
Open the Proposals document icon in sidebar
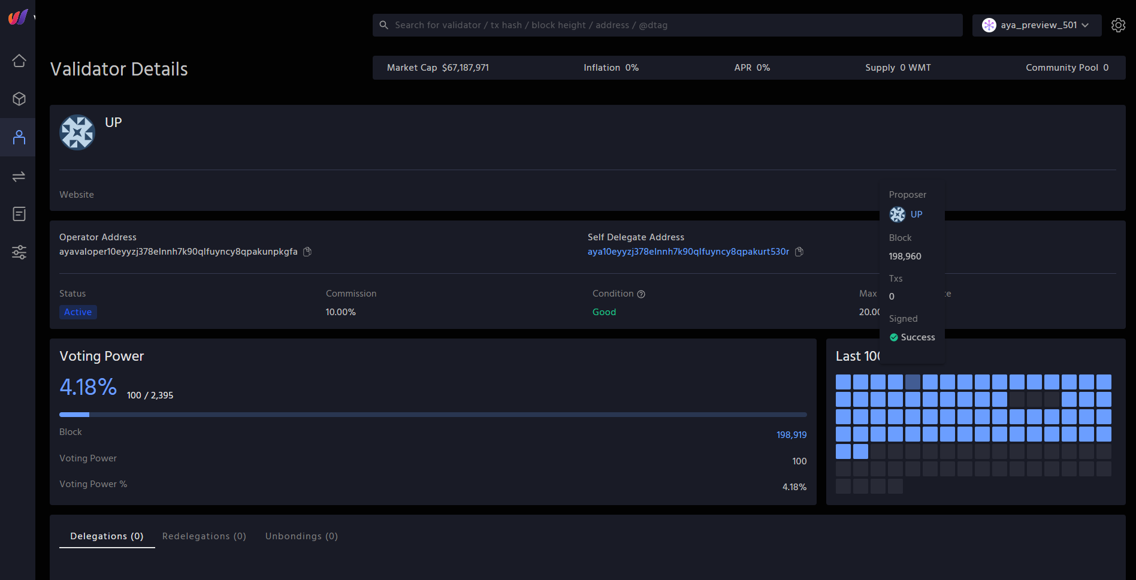pos(19,214)
